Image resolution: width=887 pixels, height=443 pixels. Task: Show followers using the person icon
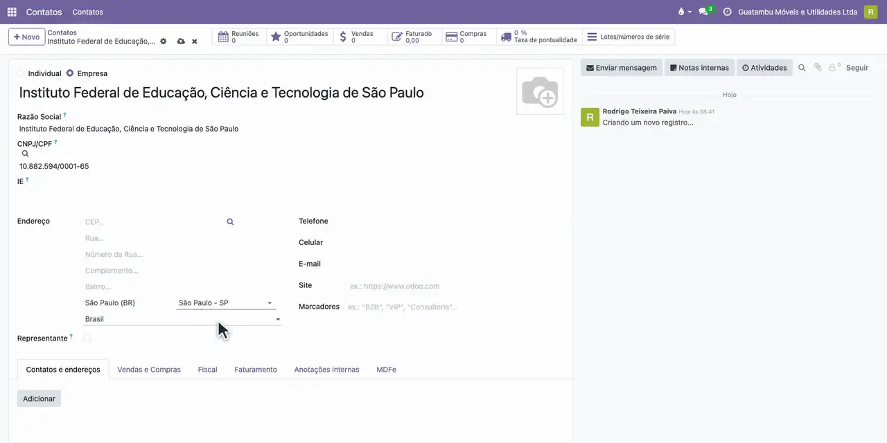click(834, 68)
